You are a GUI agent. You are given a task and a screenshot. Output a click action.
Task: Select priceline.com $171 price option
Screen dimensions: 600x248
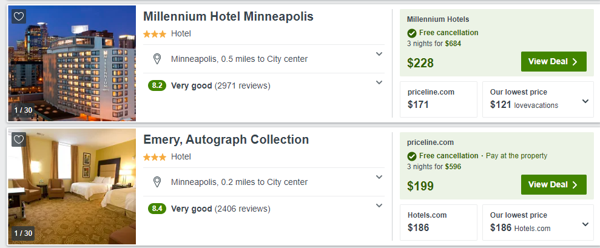point(438,99)
